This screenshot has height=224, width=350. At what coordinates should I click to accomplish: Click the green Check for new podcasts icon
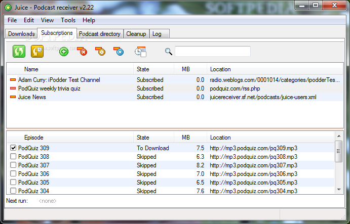pyautogui.click(x=19, y=51)
